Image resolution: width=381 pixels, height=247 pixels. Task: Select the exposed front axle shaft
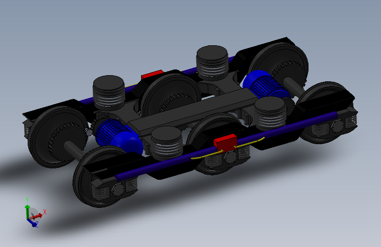73,149
